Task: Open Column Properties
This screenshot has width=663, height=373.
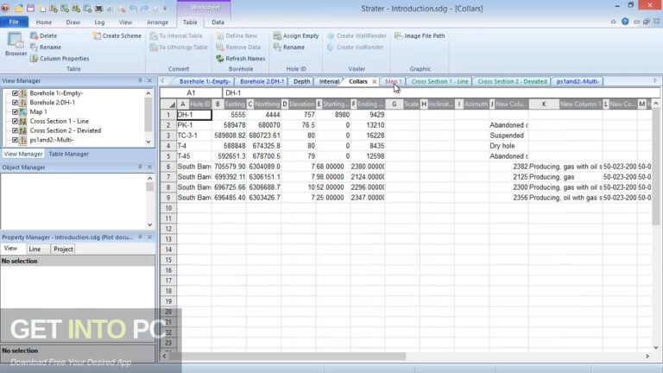Action: [60, 59]
